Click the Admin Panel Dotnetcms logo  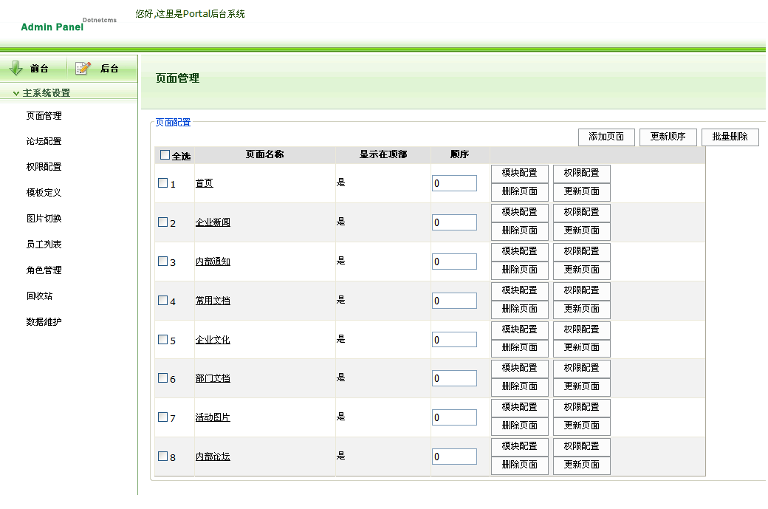coord(69,24)
